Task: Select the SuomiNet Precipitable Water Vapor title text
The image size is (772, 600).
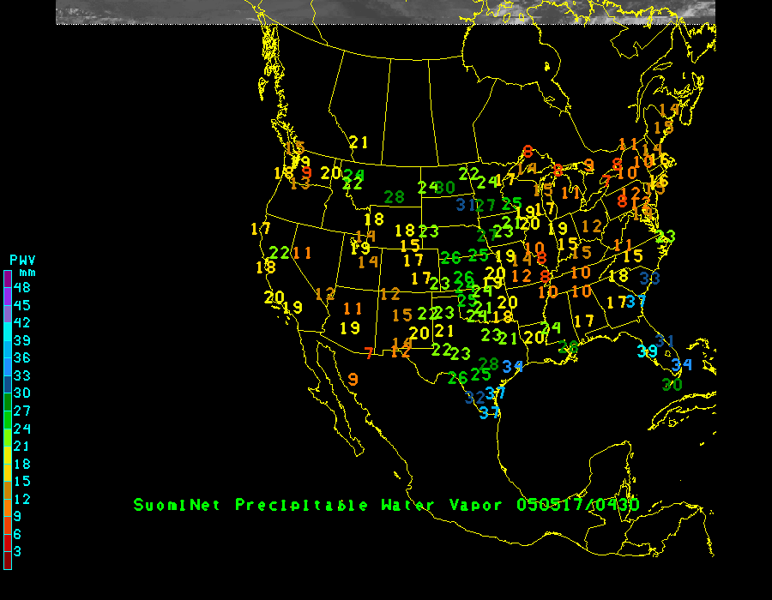Action: [318, 505]
